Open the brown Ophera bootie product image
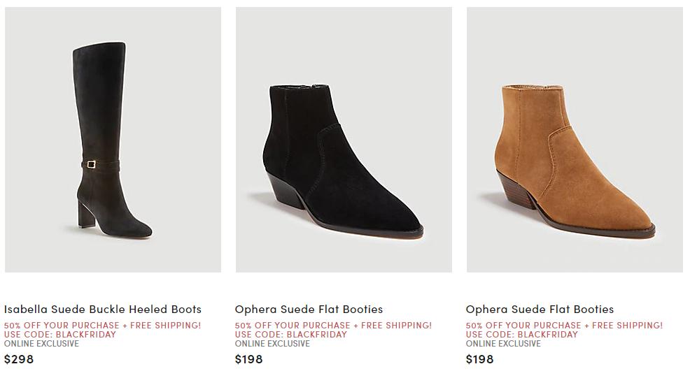Image resolution: width=697 pixels, height=385 pixels. [575, 140]
